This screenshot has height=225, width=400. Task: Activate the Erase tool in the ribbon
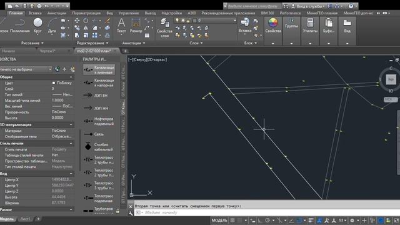(107, 21)
